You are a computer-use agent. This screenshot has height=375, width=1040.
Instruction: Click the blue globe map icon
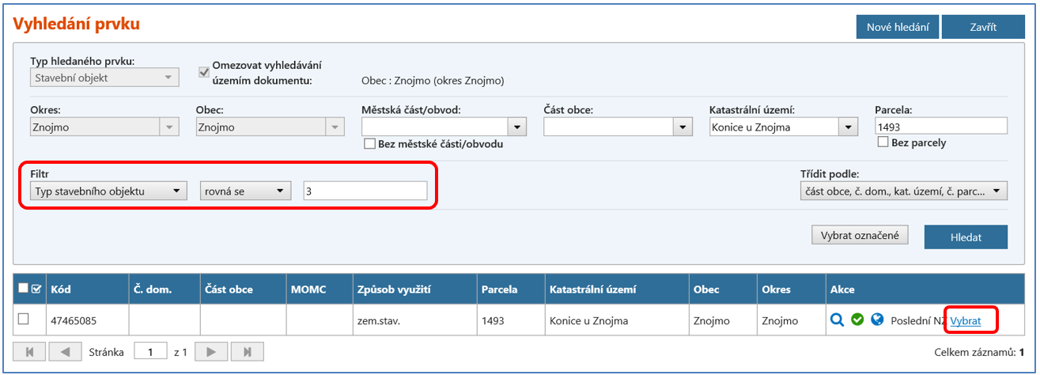[x=876, y=320]
